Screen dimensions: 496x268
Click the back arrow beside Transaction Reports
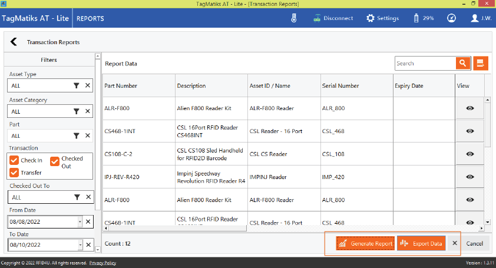(x=14, y=42)
